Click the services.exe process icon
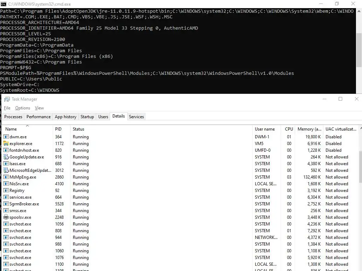362x271 pixels. click(x=6, y=197)
